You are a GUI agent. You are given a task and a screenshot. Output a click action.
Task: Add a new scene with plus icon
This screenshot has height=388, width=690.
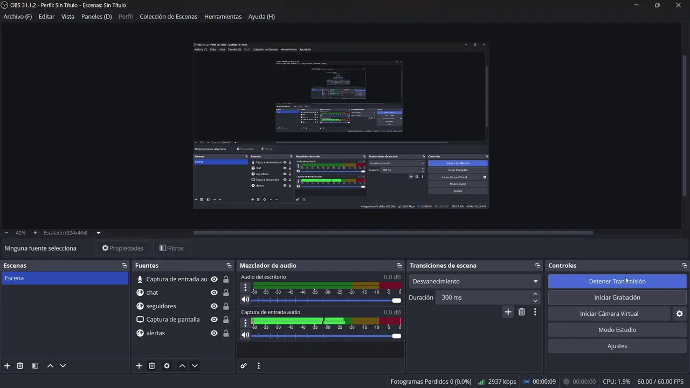7,365
